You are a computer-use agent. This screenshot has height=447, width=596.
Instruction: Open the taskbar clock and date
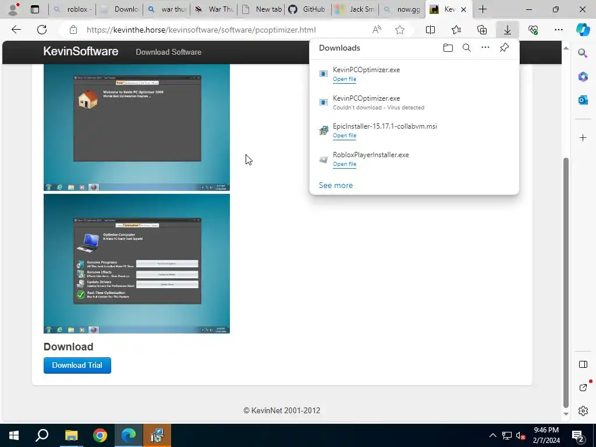pos(546,435)
